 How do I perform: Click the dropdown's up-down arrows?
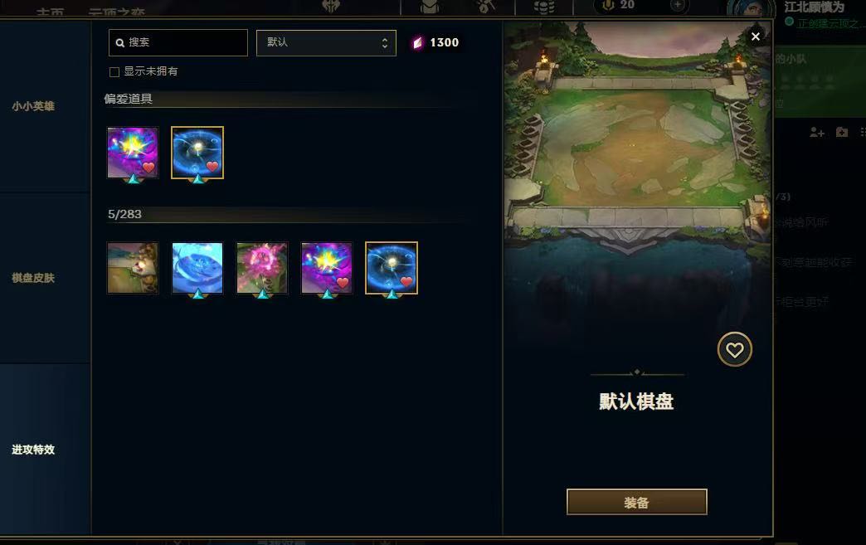pos(384,43)
